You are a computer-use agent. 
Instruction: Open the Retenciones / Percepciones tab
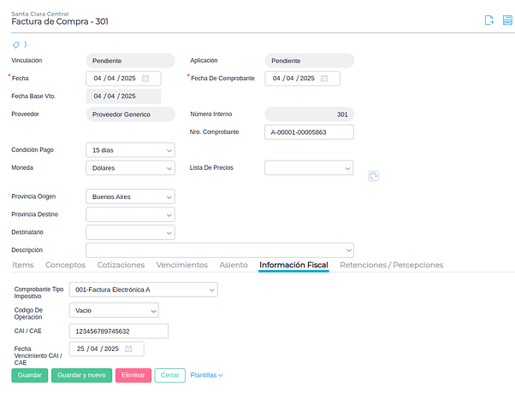[391, 265]
